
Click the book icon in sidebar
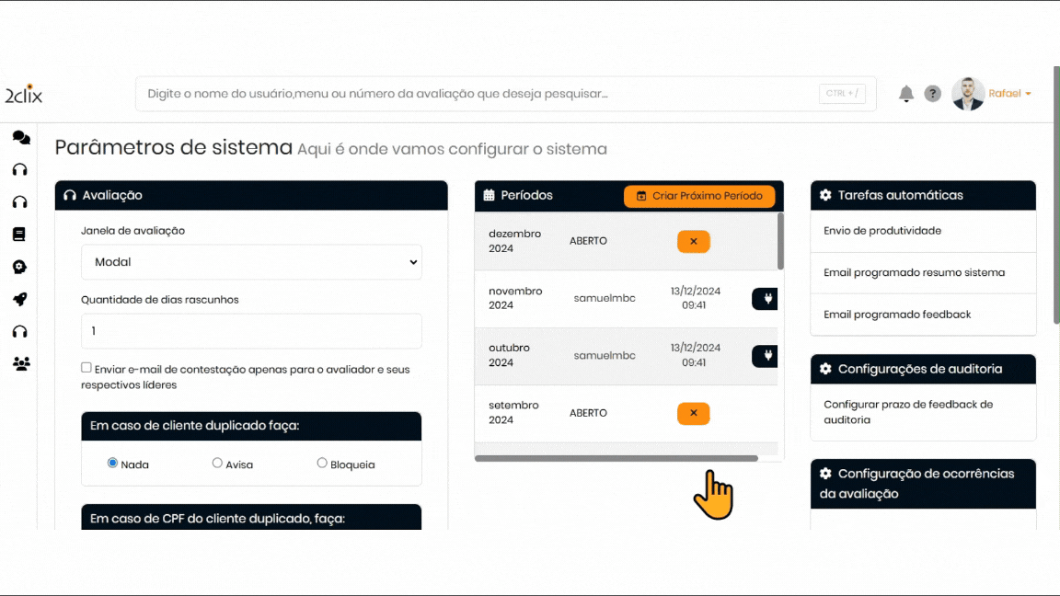19,235
